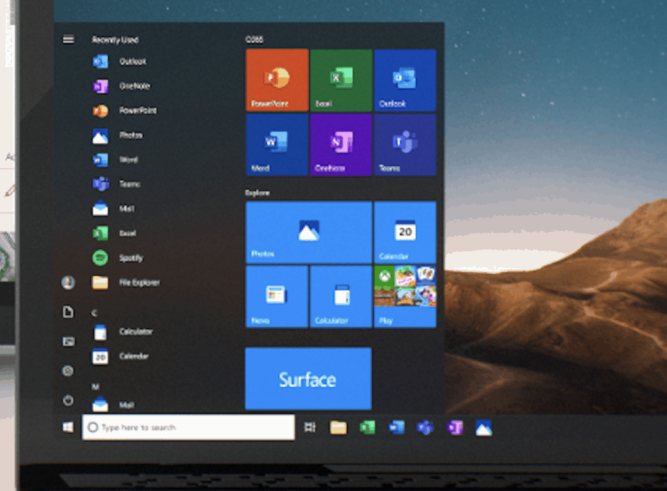The width and height of the screenshot is (667, 491).
Task: Click the 'Type here to search' box
Action: [x=189, y=427]
